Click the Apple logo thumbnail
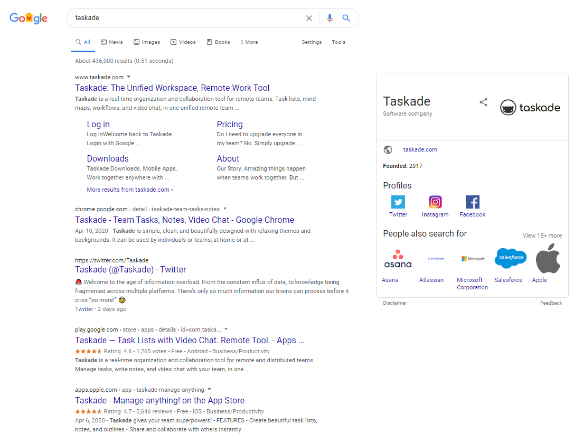Viewport: 583px width, 443px height. [x=548, y=258]
